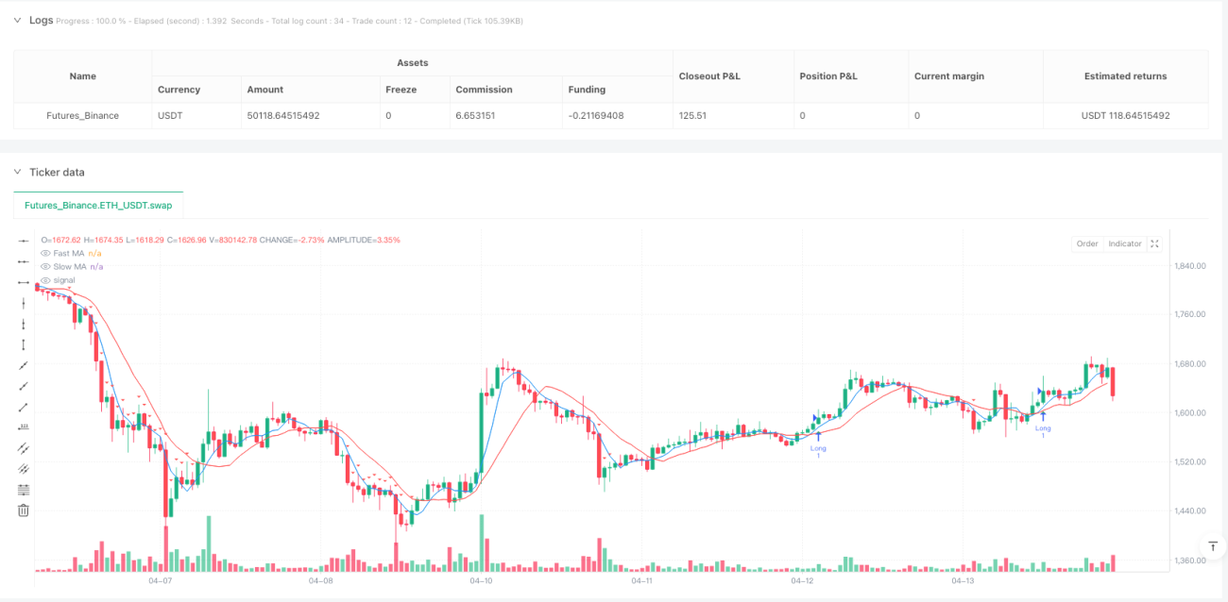Pick the vertical straight line drawing tool

(24, 303)
